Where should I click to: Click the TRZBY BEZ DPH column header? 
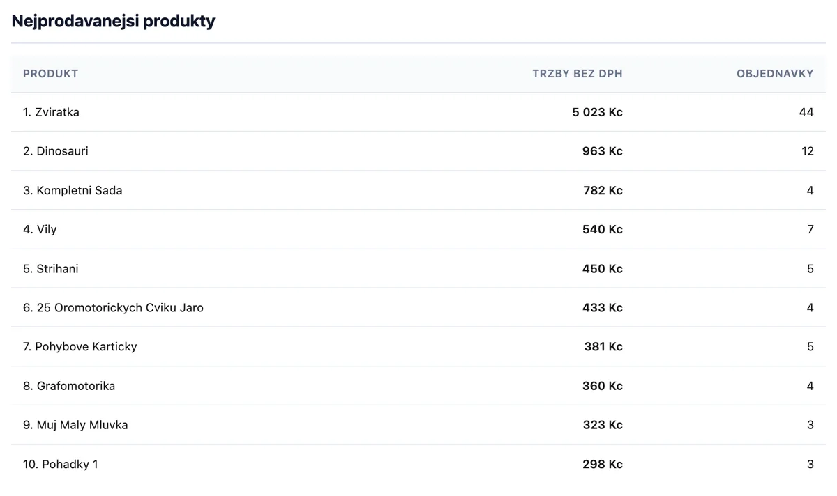click(577, 73)
